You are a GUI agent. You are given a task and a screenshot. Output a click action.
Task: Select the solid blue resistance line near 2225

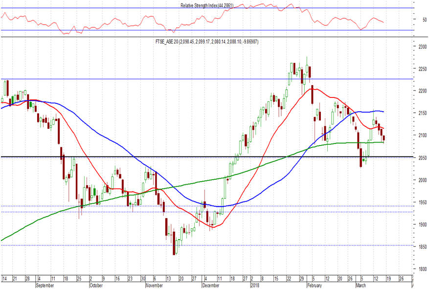[207, 79]
